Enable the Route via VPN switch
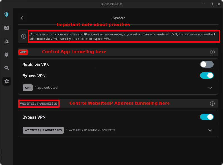 click(207, 64)
